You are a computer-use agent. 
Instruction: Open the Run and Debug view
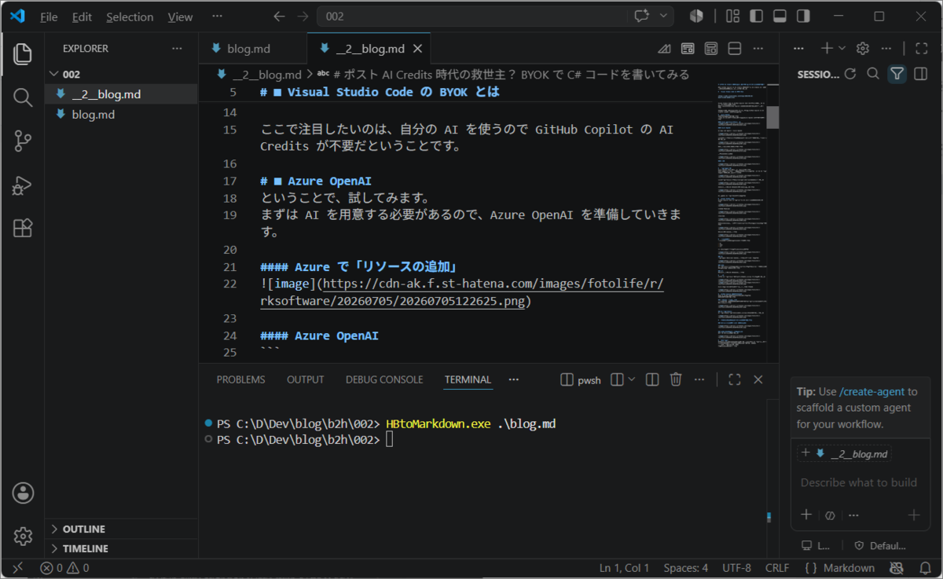[23, 185]
